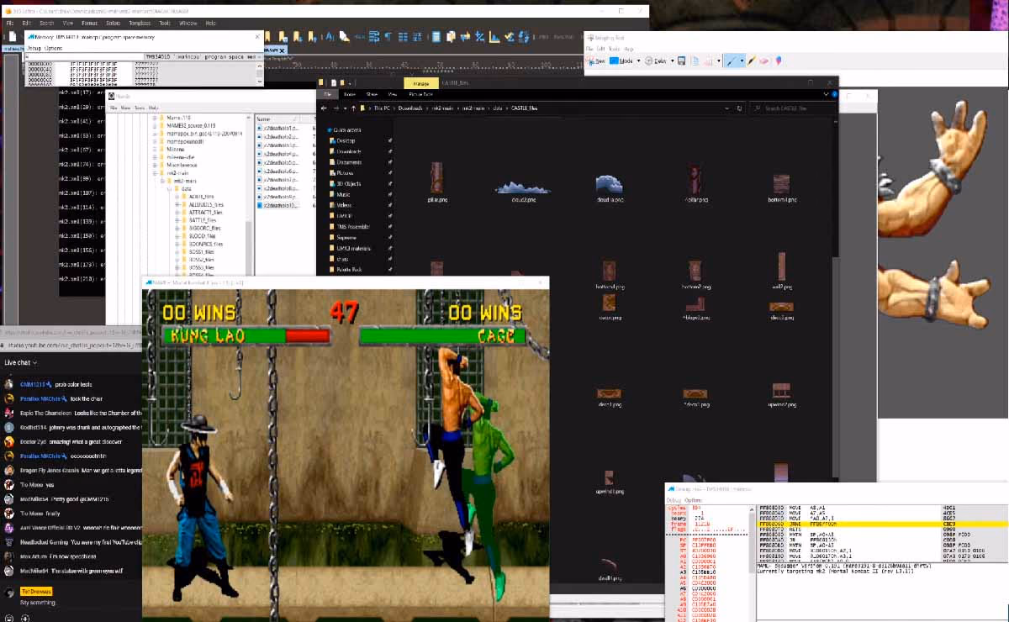Click the Edit with Paint 3D icon

tap(779, 61)
